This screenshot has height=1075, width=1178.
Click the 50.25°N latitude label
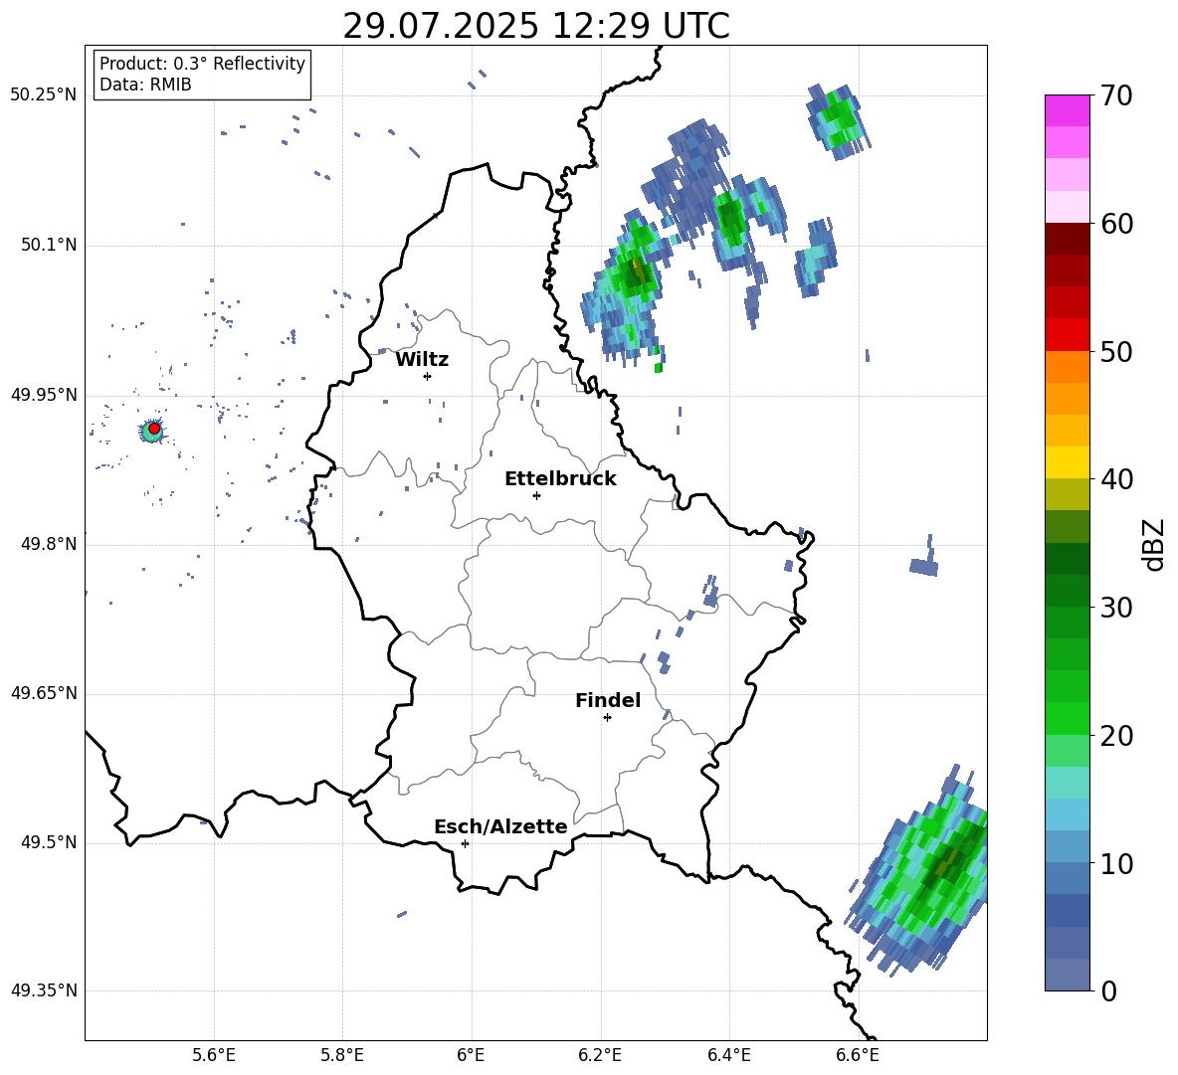click(44, 95)
